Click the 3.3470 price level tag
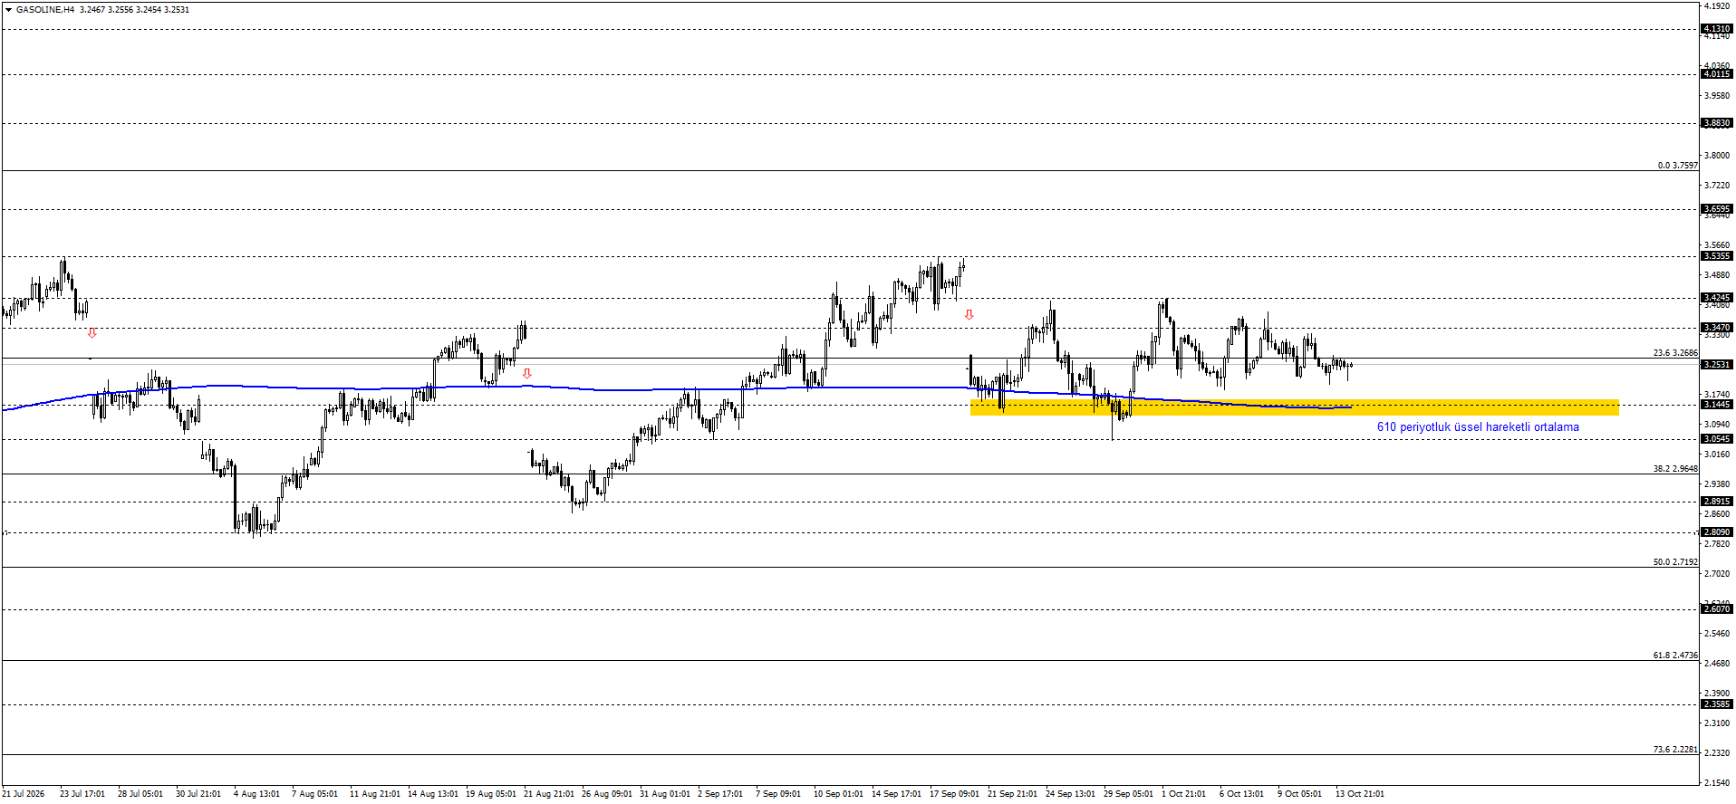Viewport: 1736px width, 804px height. 1717,328
